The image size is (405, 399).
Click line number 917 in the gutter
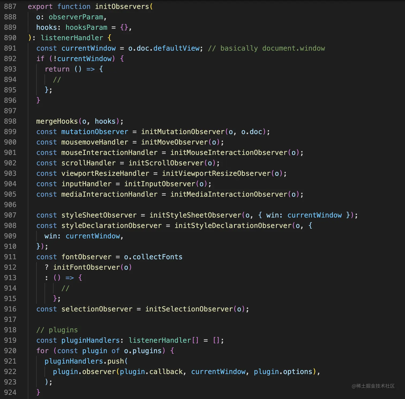(10, 320)
